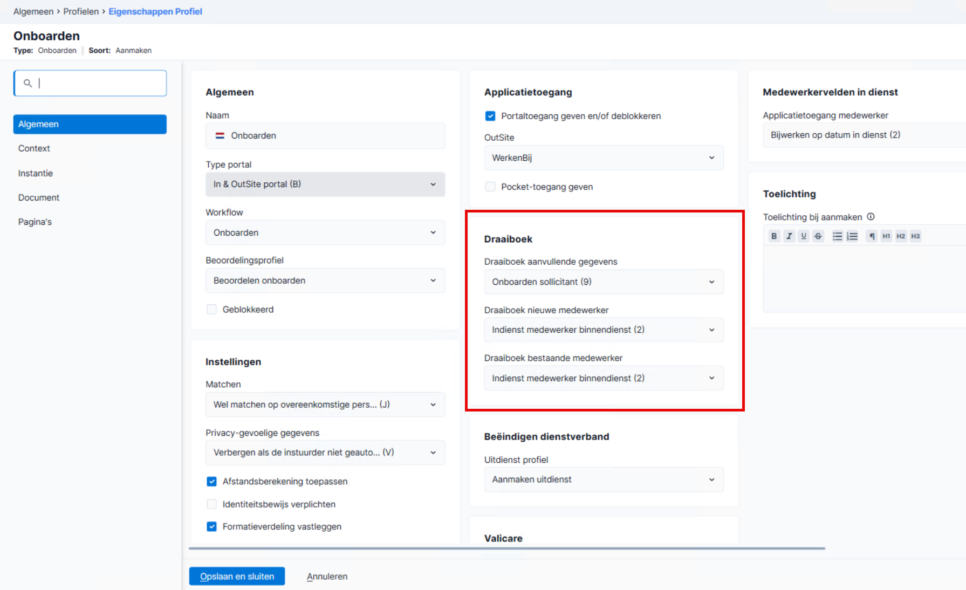This screenshot has width=966, height=590.
Task: Apply H2 heading style
Action: point(901,236)
